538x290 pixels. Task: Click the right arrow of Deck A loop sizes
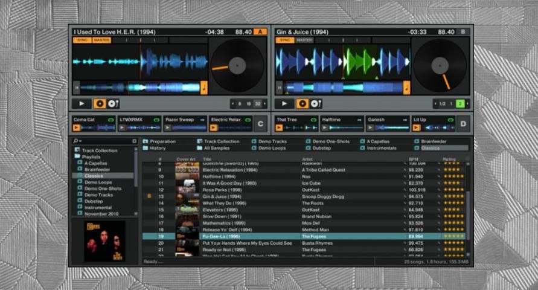coord(264,104)
